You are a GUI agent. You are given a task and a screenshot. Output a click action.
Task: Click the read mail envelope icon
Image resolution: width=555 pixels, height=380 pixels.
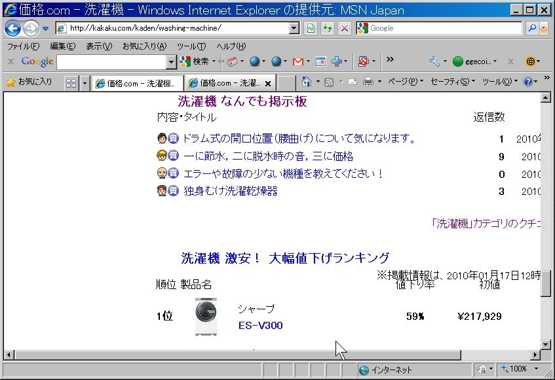[353, 82]
